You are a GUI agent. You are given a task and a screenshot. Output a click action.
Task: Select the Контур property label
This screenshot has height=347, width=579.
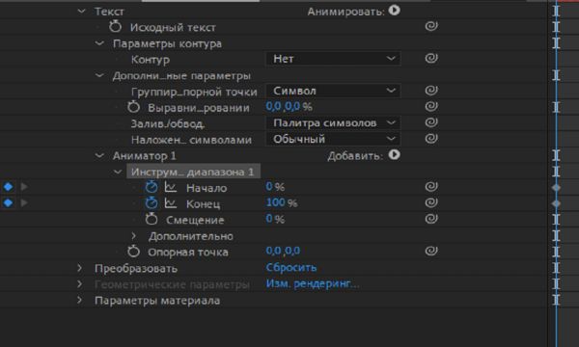tap(151, 60)
